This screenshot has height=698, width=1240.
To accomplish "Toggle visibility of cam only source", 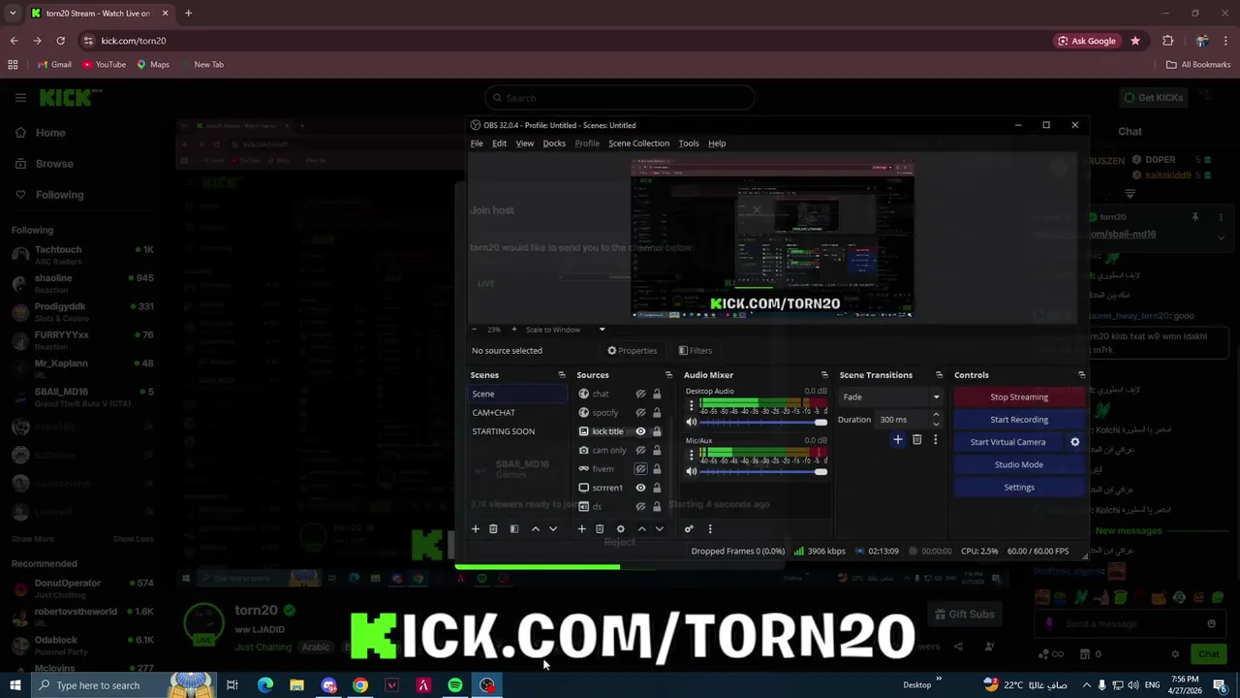I will (x=640, y=450).
